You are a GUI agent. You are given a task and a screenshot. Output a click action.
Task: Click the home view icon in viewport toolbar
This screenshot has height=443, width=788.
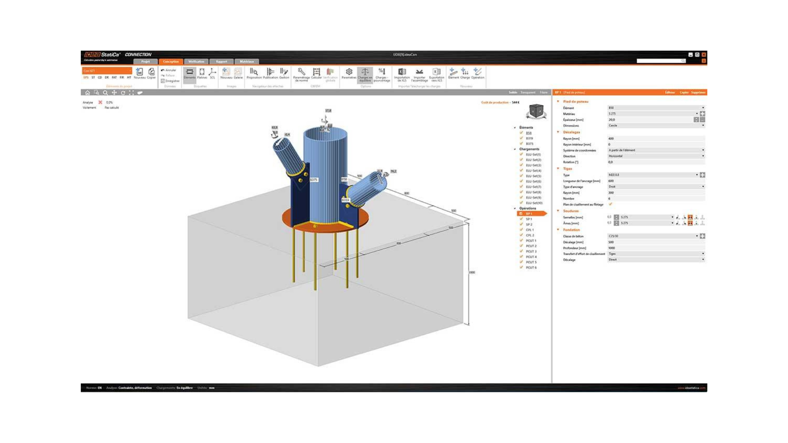pos(87,93)
